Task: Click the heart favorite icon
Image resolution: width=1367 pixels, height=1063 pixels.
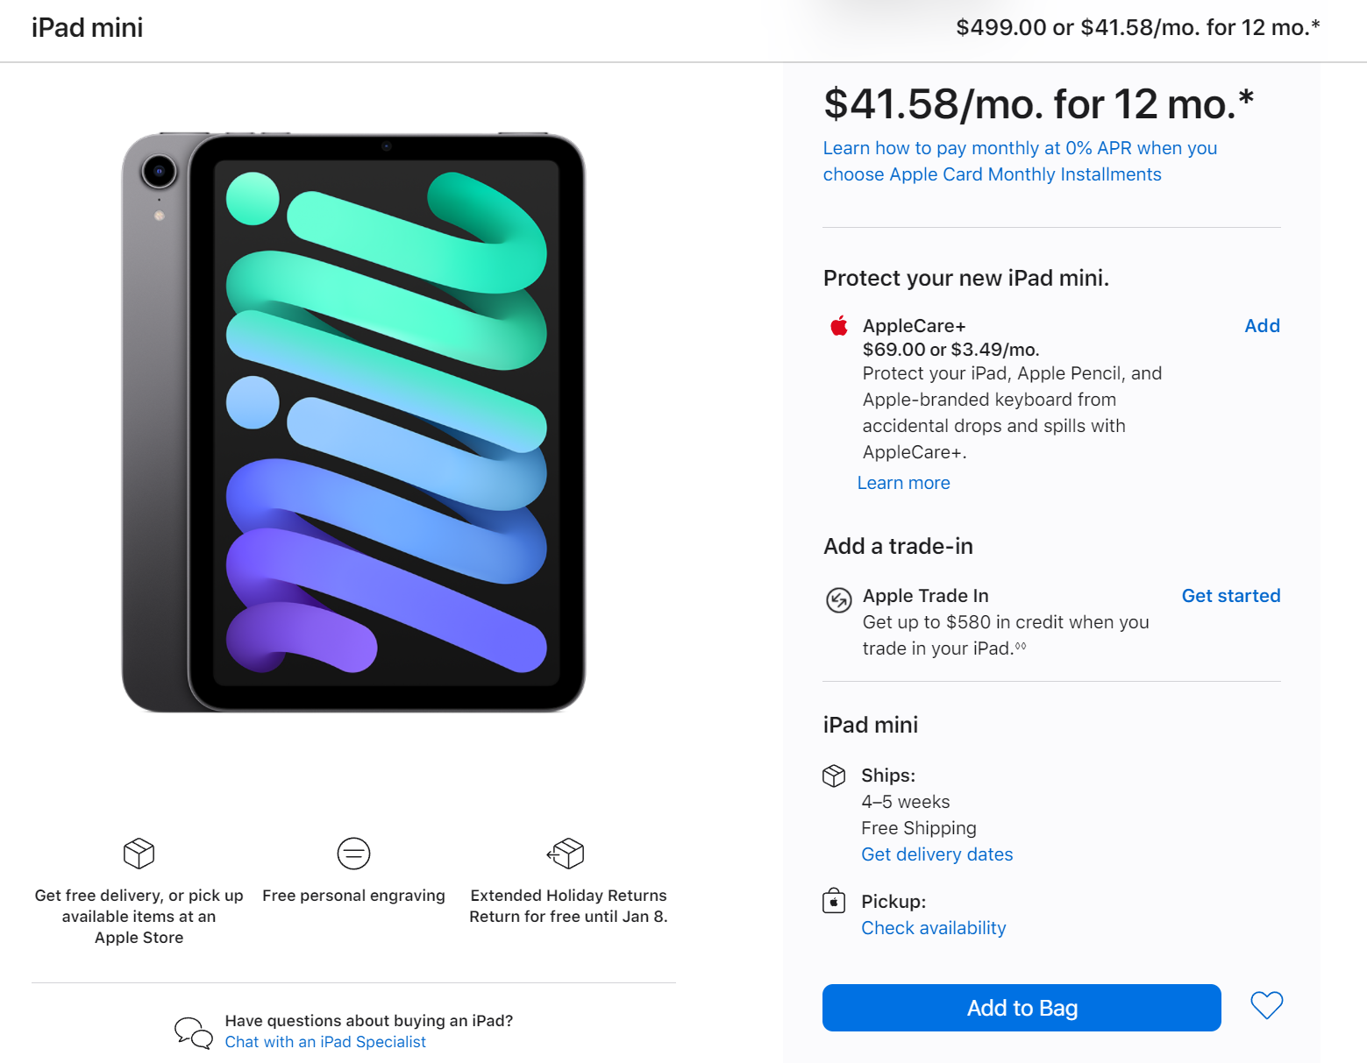Action: click(1266, 1005)
